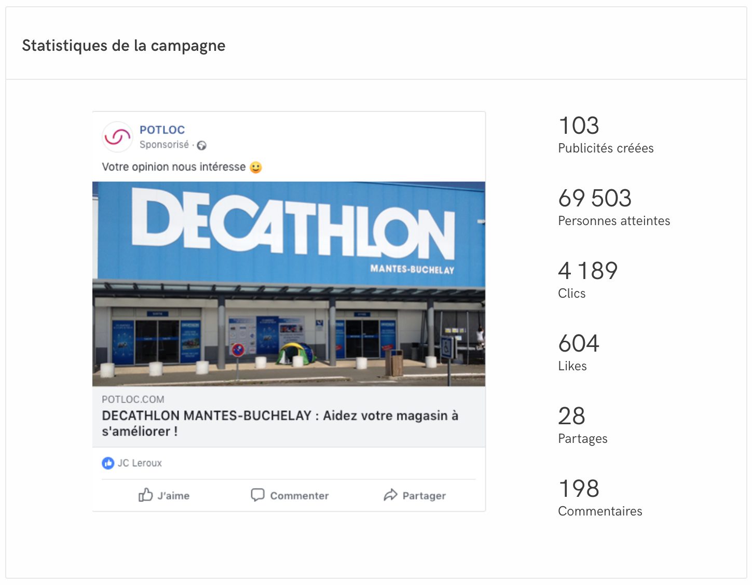Click the POTLOC.COM domain link
Screen dimensions: 752x585
pyautogui.click(x=133, y=399)
